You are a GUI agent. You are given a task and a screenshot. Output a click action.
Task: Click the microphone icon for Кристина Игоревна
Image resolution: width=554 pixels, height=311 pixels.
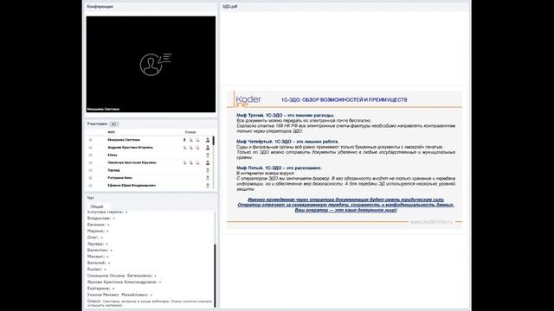click(184, 148)
